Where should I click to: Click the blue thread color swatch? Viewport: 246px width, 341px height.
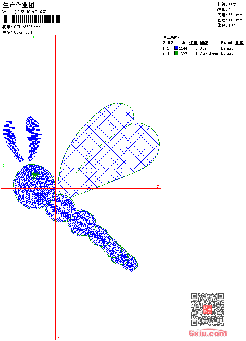(176, 48)
